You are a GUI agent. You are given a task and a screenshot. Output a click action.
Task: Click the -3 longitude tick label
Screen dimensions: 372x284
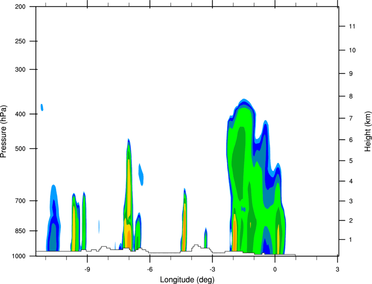212,270
